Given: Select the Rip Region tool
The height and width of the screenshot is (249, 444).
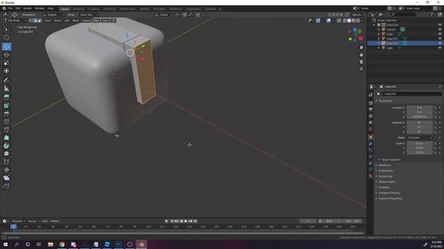Looking at the screenshot, I should point(6,186).
